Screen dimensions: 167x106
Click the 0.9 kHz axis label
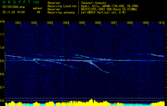pyautogui.click(x=2, y=61)
